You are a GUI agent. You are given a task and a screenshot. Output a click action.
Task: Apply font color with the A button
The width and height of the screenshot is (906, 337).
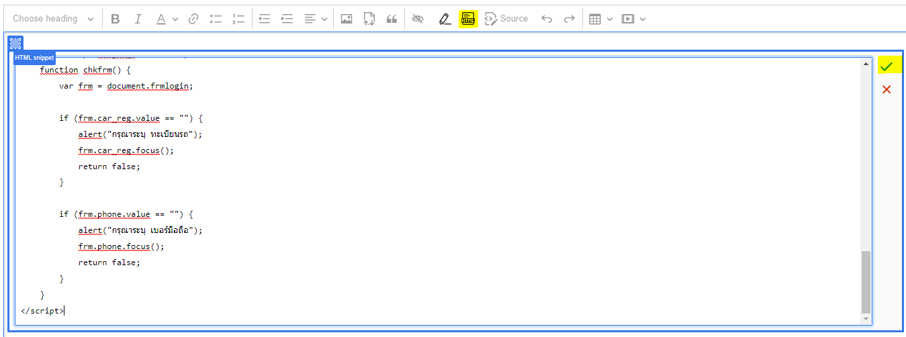(161, 19)
